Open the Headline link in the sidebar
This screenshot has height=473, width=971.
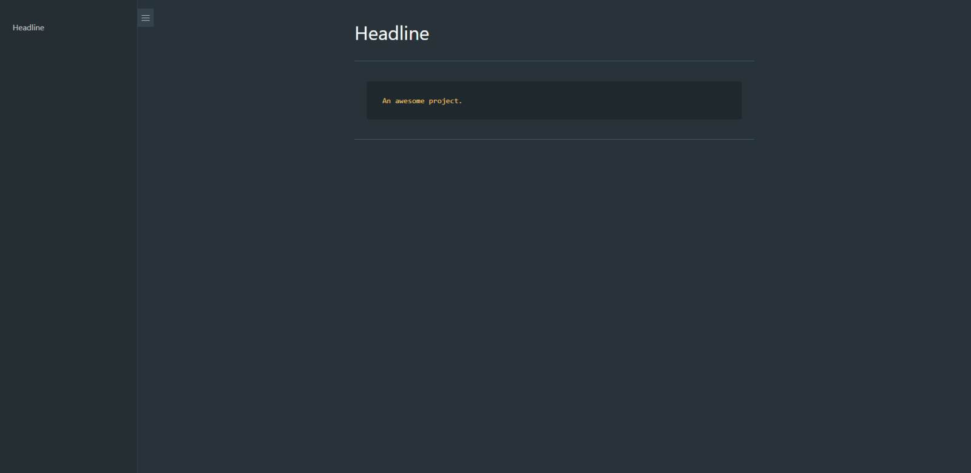(29, 27)
